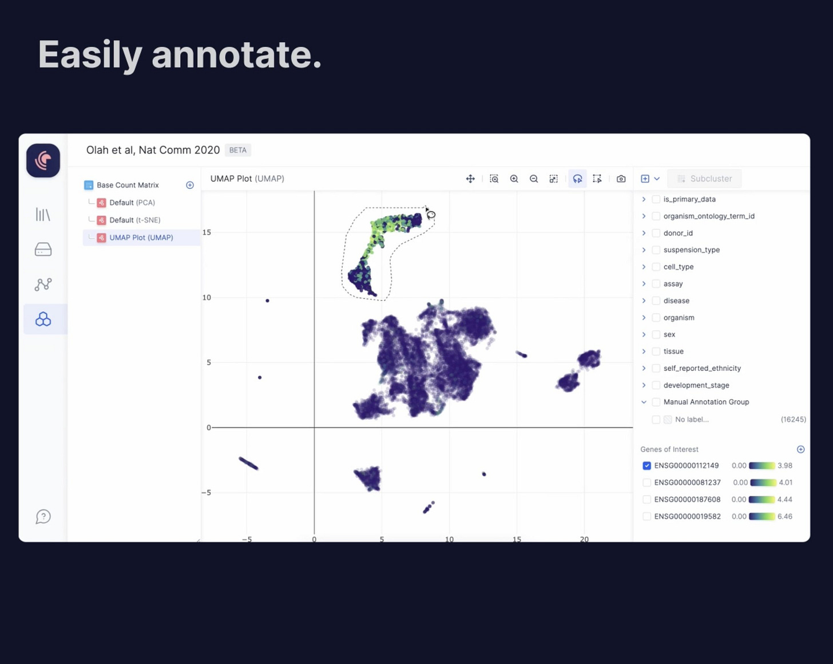
Task: Click the Subcluster button
Action: tap(704, 179)
